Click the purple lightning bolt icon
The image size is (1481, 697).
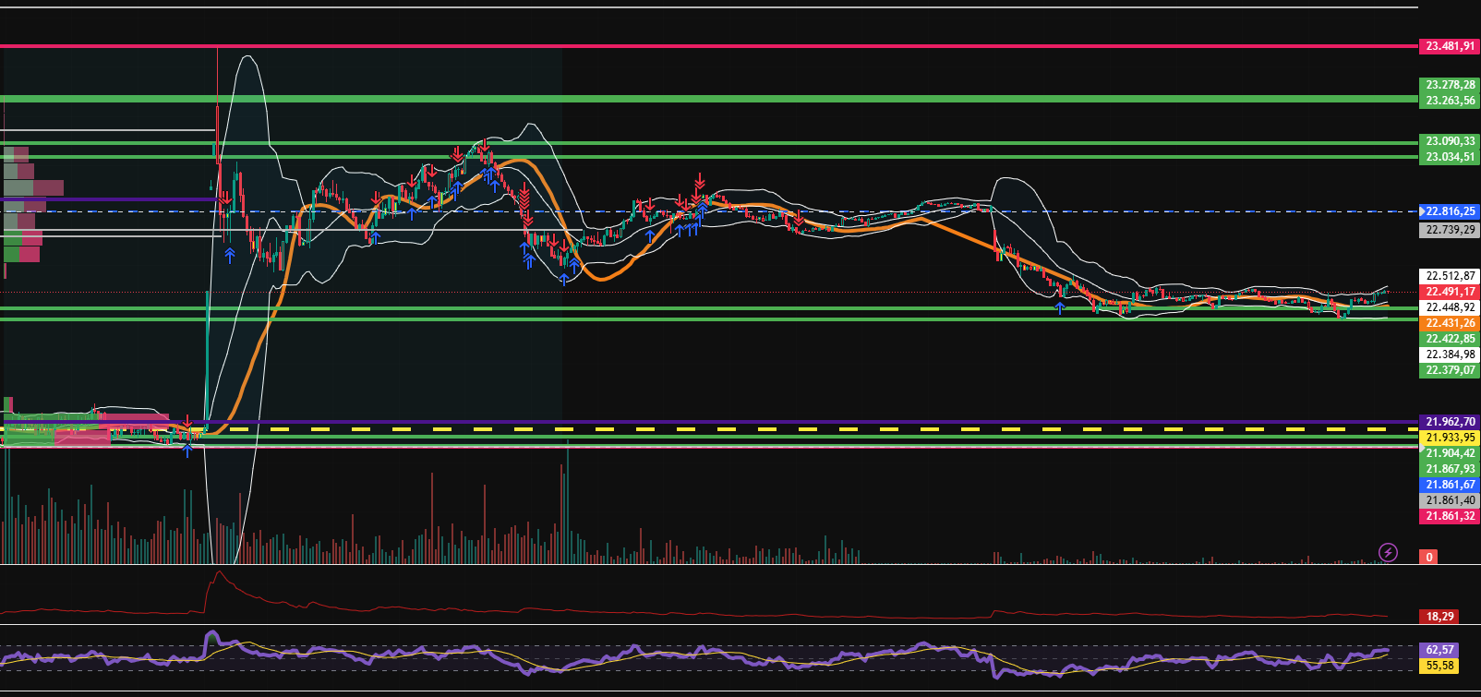point(1388,552)
